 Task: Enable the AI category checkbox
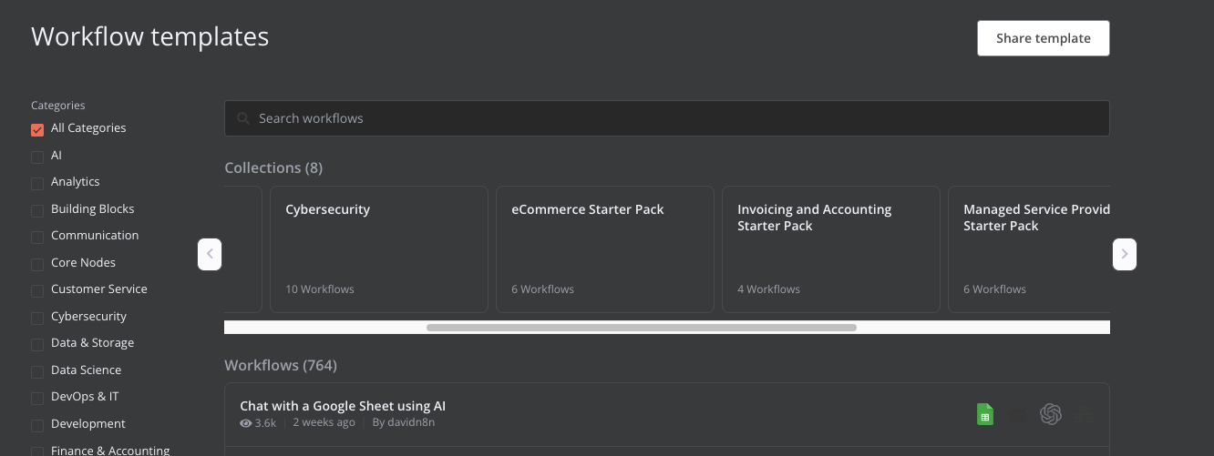coord(37,157)
